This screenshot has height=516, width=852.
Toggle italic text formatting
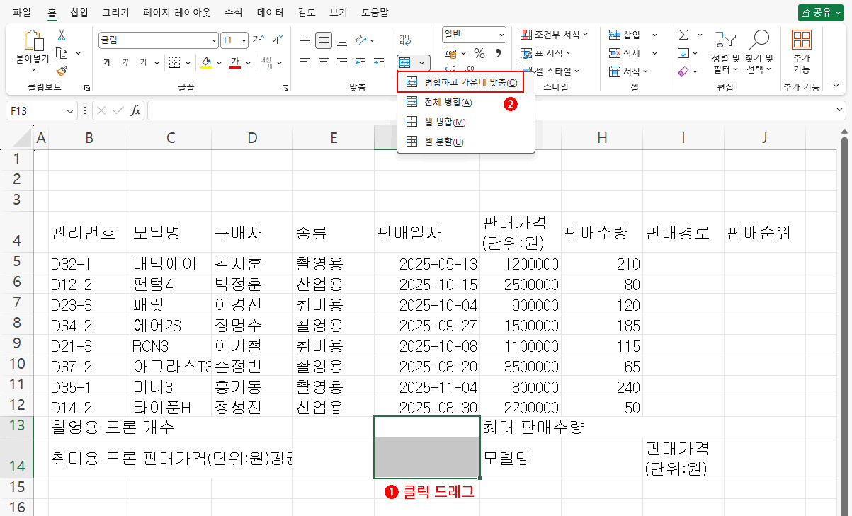coord(125,63)
